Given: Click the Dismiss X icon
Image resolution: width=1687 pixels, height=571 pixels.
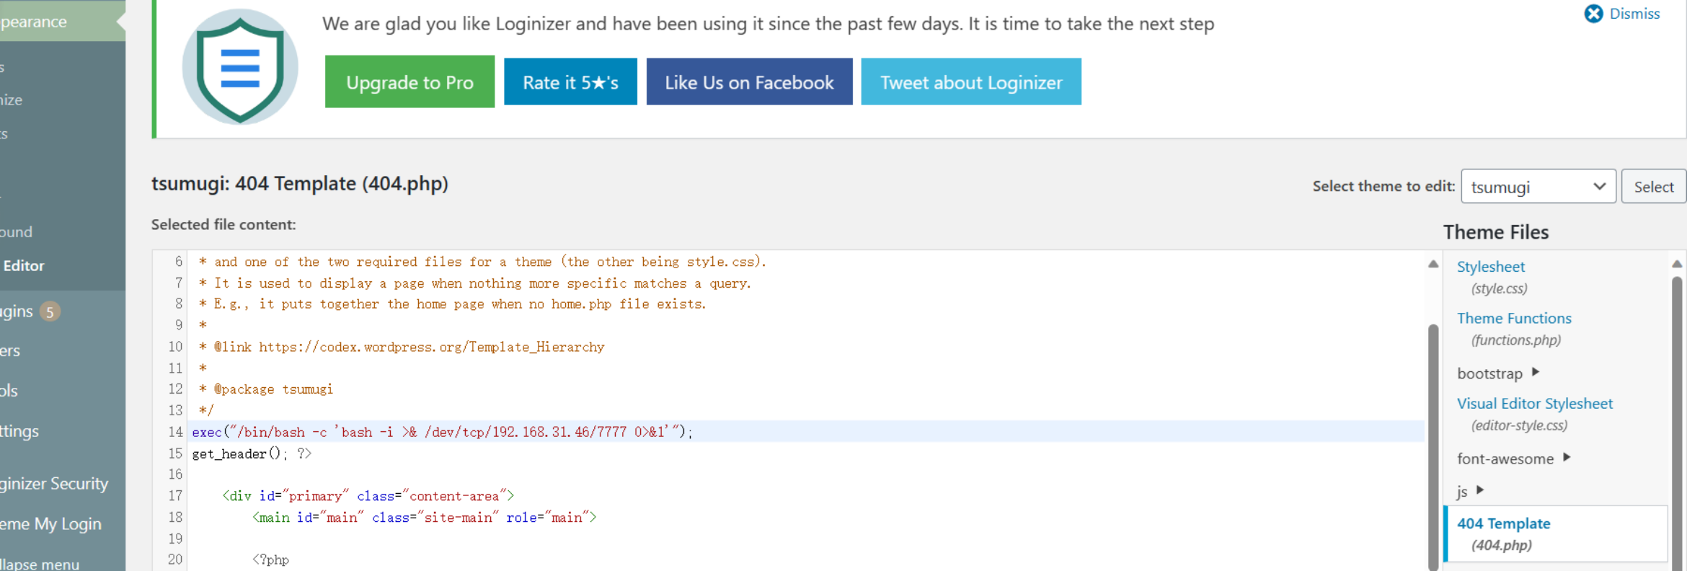Looking at the screenshot, I should point(1593,14).
